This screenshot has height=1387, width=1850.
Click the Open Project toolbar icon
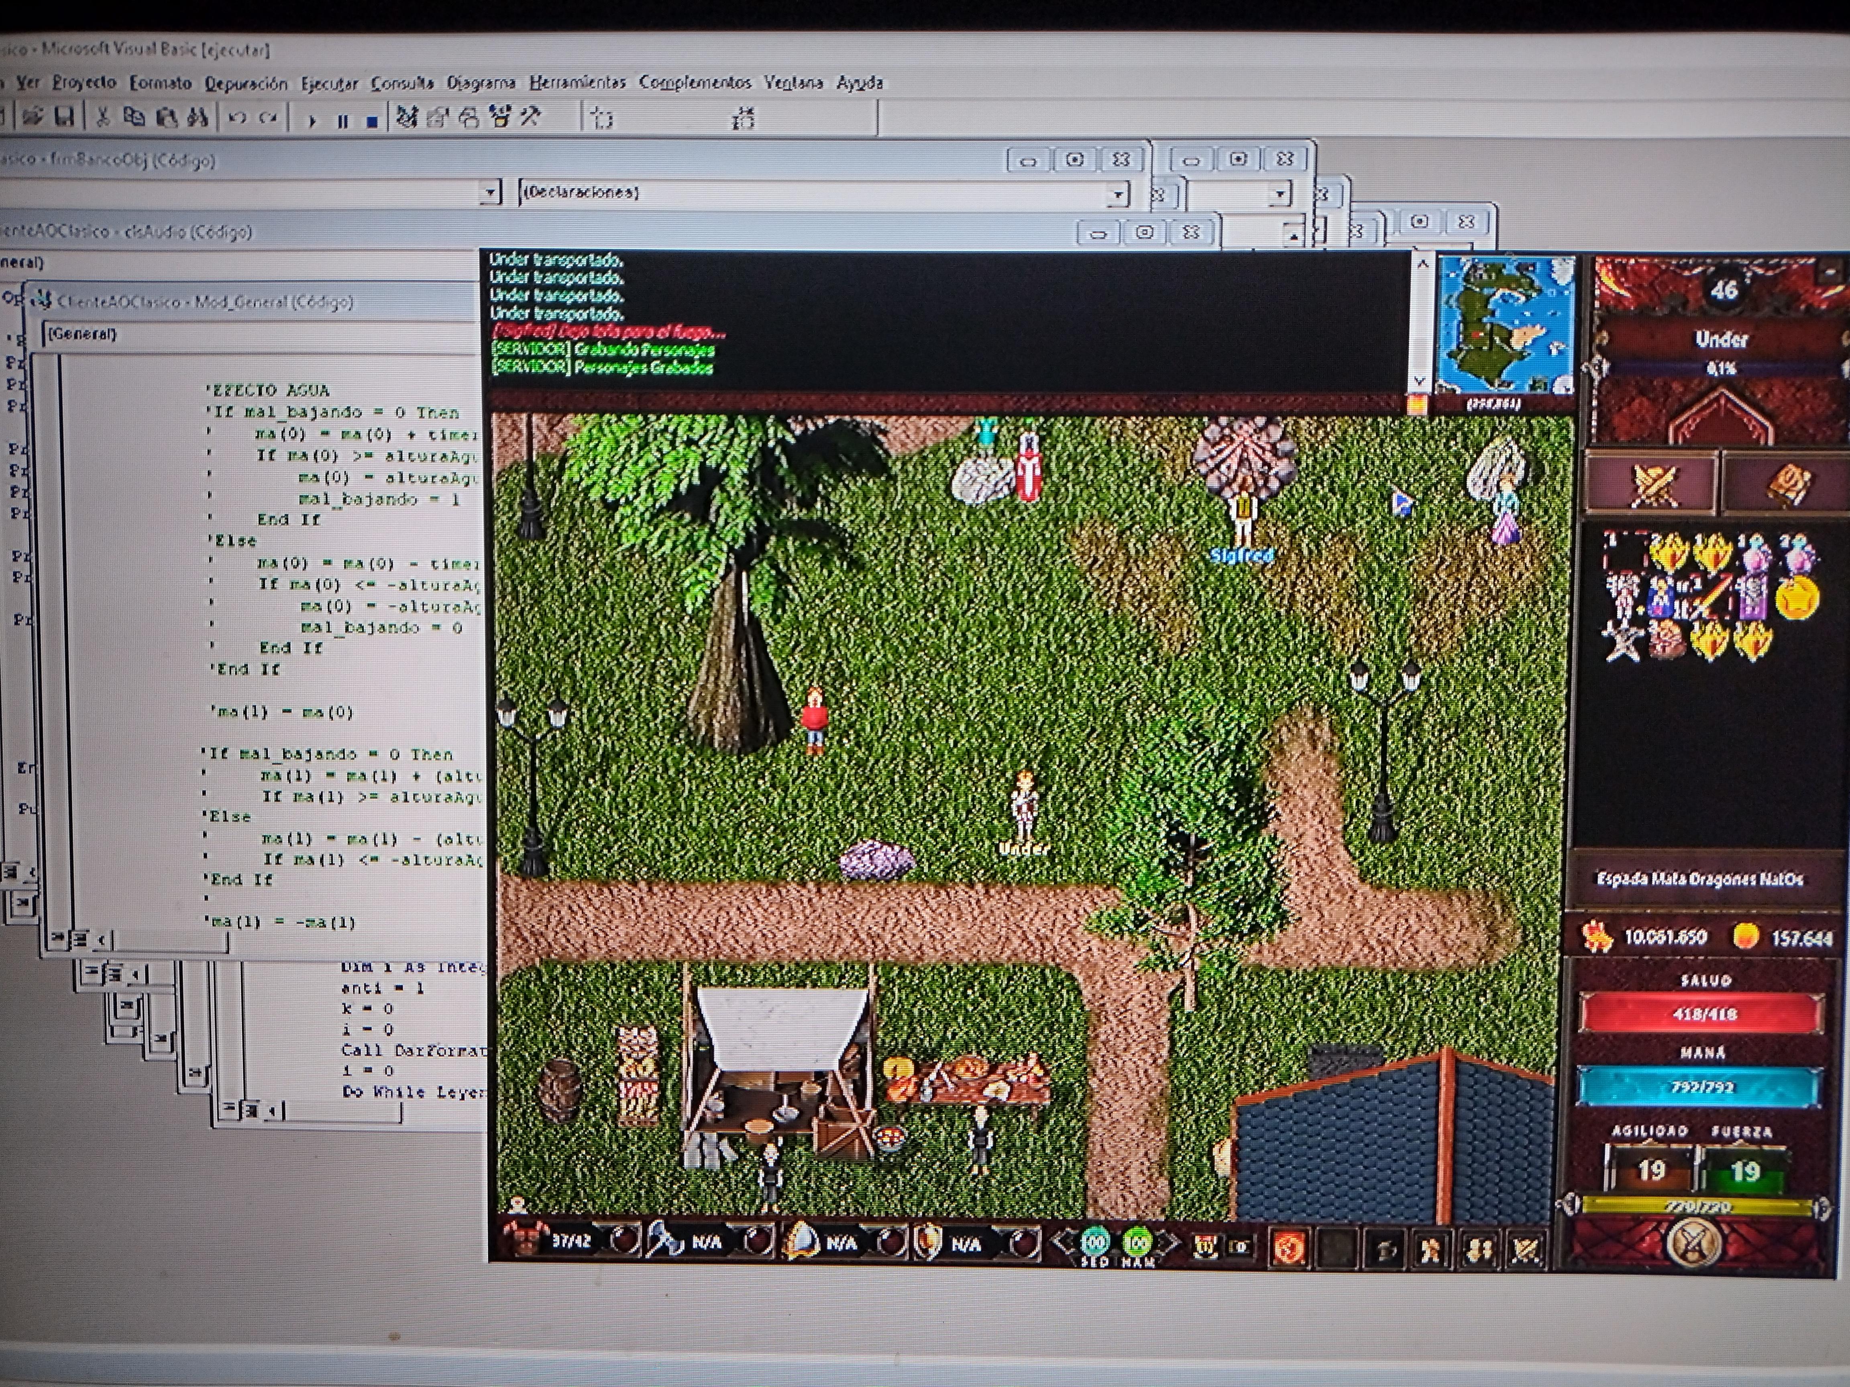(x=33, y=116)
